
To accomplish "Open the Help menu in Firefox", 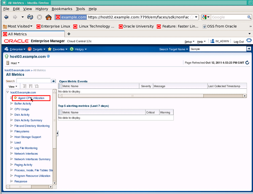I will [x=93, y=9].
